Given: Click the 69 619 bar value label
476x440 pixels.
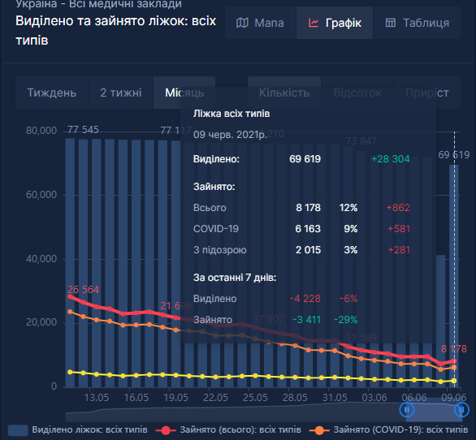Looking at the screenshot, I should (454, 155).
